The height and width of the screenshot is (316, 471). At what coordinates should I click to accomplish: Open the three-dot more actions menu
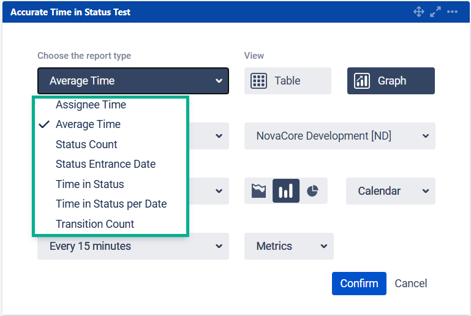click(453, 12)
